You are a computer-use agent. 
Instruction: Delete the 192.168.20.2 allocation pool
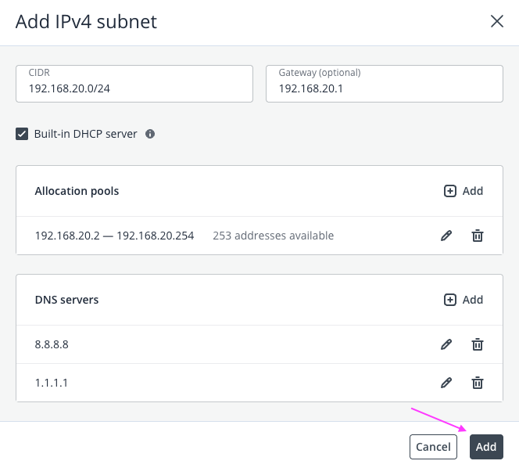(477, 236)
